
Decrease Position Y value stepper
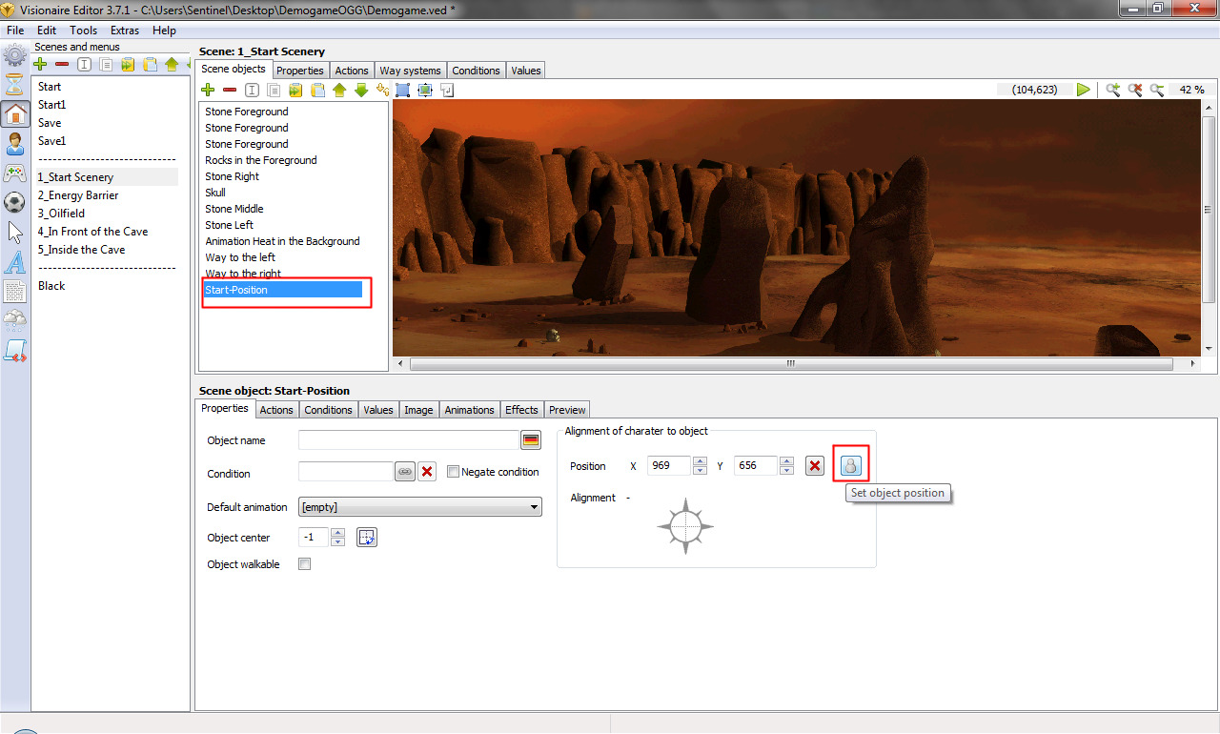coord(786,471)
